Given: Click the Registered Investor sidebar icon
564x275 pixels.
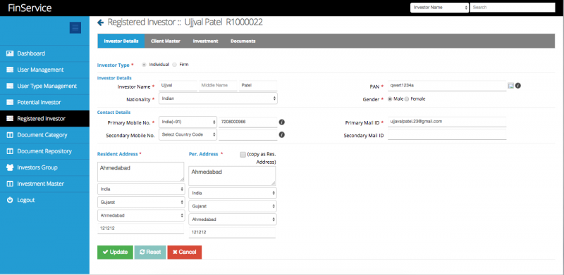Looking at the screenshot, I should click(x=10, y=118).
